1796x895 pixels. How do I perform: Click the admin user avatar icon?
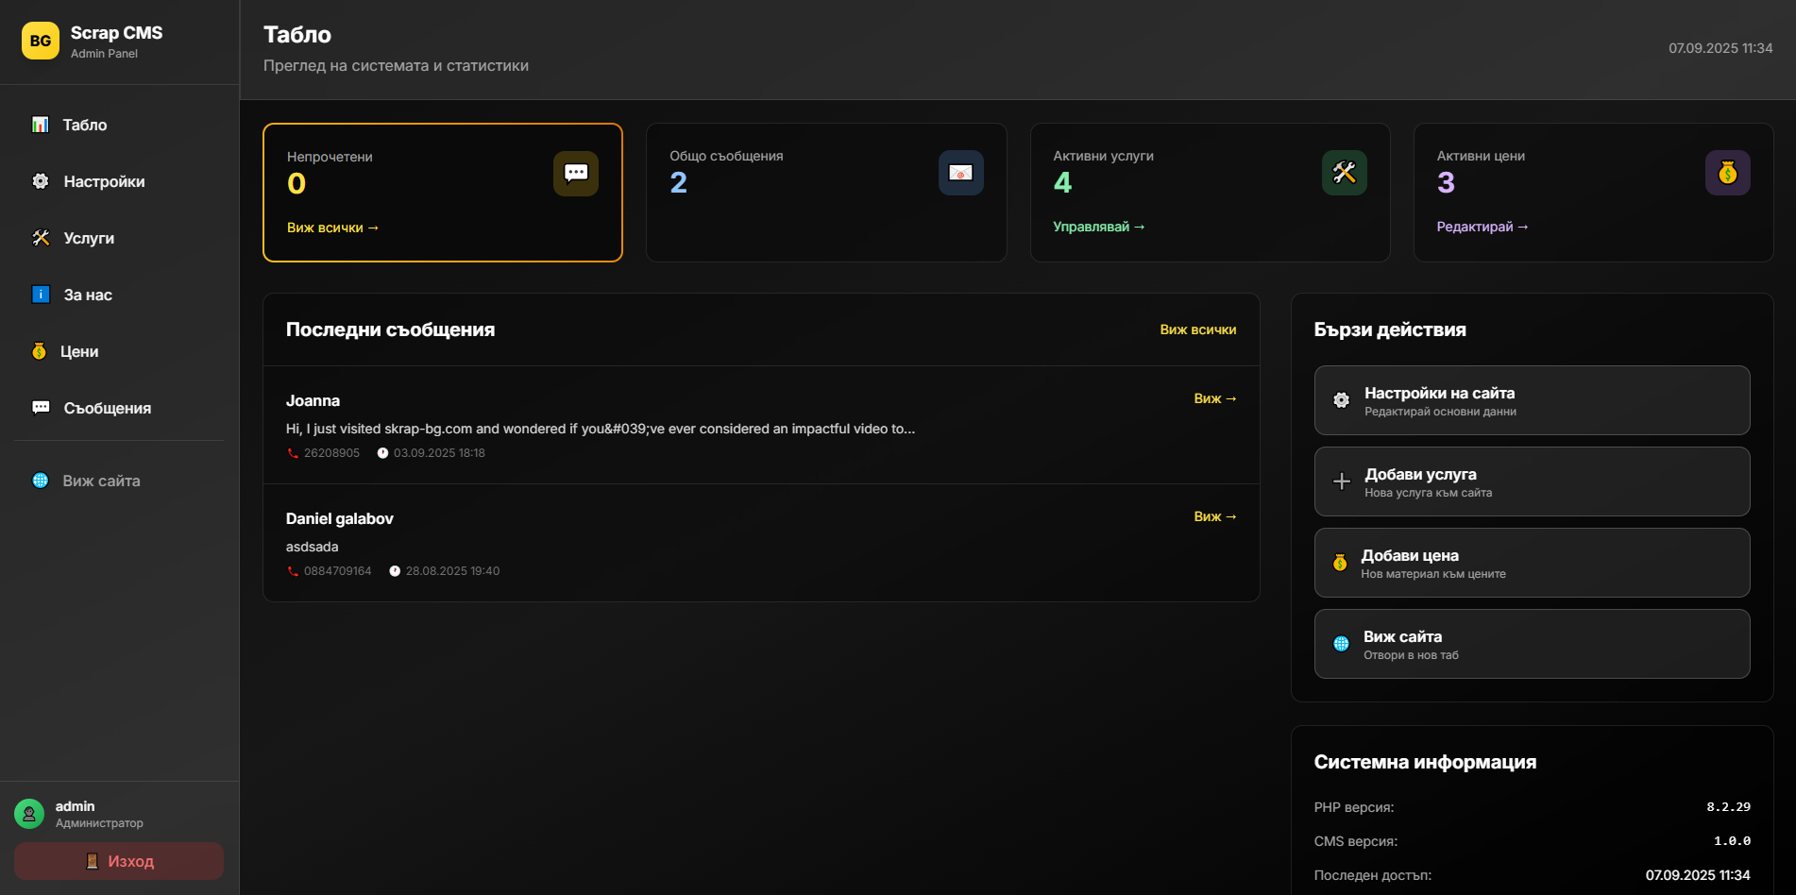29,814
